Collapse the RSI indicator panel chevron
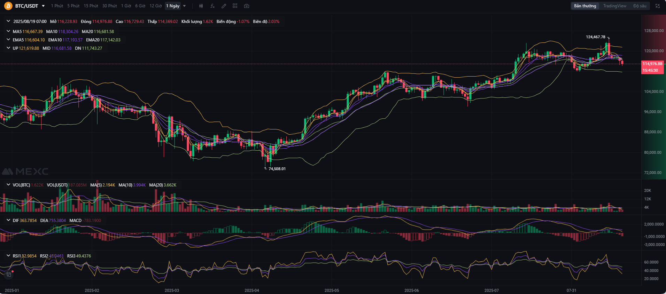Viewport: 666px width, 294px height. coord(8,256)
